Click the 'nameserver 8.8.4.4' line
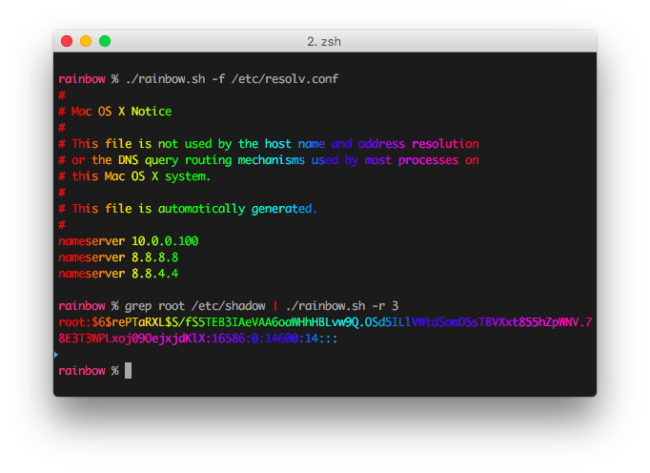Image resolution: width=650 pixels, height=473 pixels. coord(118,274)
